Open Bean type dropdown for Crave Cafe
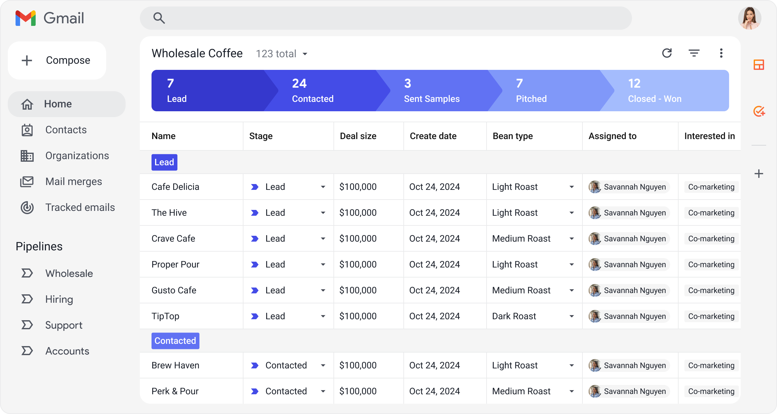This screenshot has width=777, height=414. 571,239
